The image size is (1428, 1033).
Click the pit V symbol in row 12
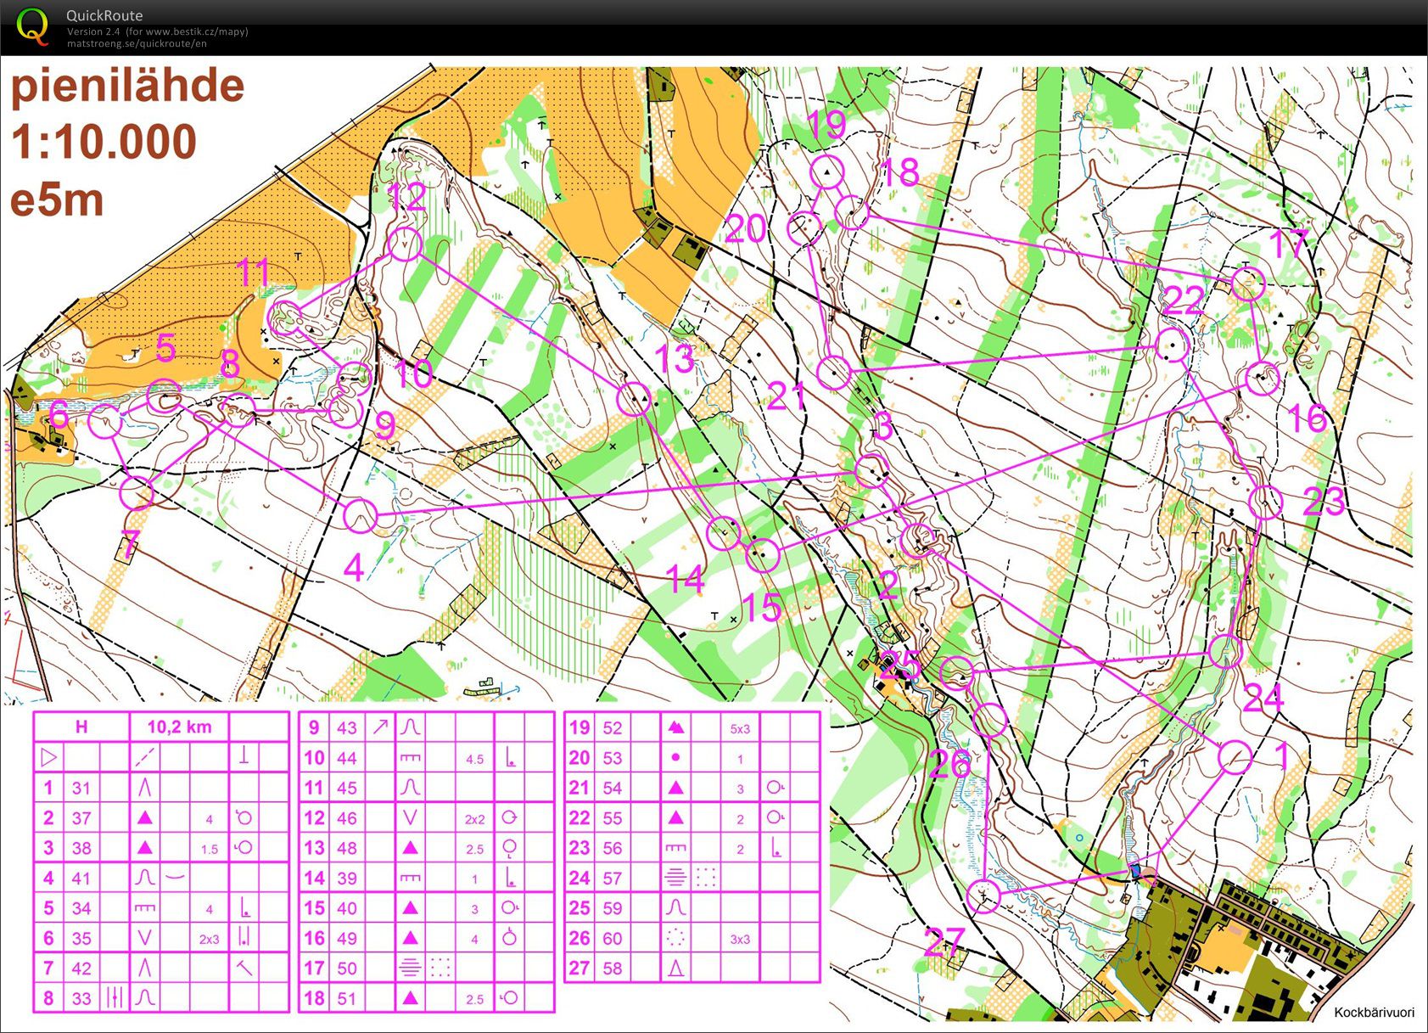[411, 817]
